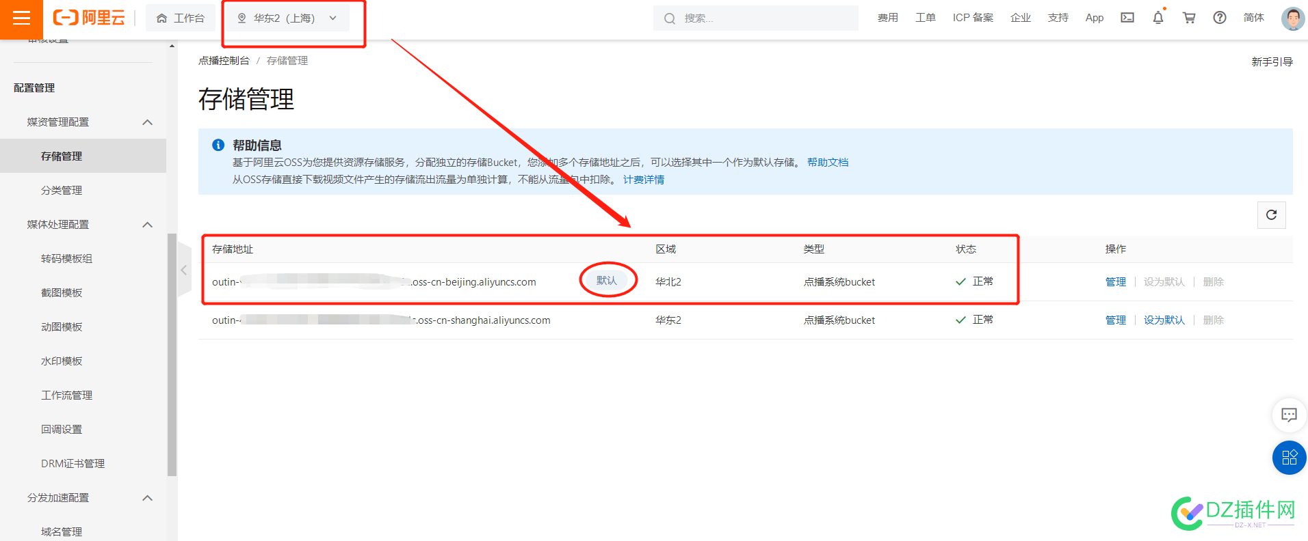Open the Cloud Shell terminal icon
Viewport: 1308px width, 541px height.
coord(1127,18)
